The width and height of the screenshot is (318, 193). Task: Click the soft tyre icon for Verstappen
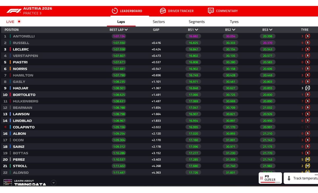click(307, 56)
